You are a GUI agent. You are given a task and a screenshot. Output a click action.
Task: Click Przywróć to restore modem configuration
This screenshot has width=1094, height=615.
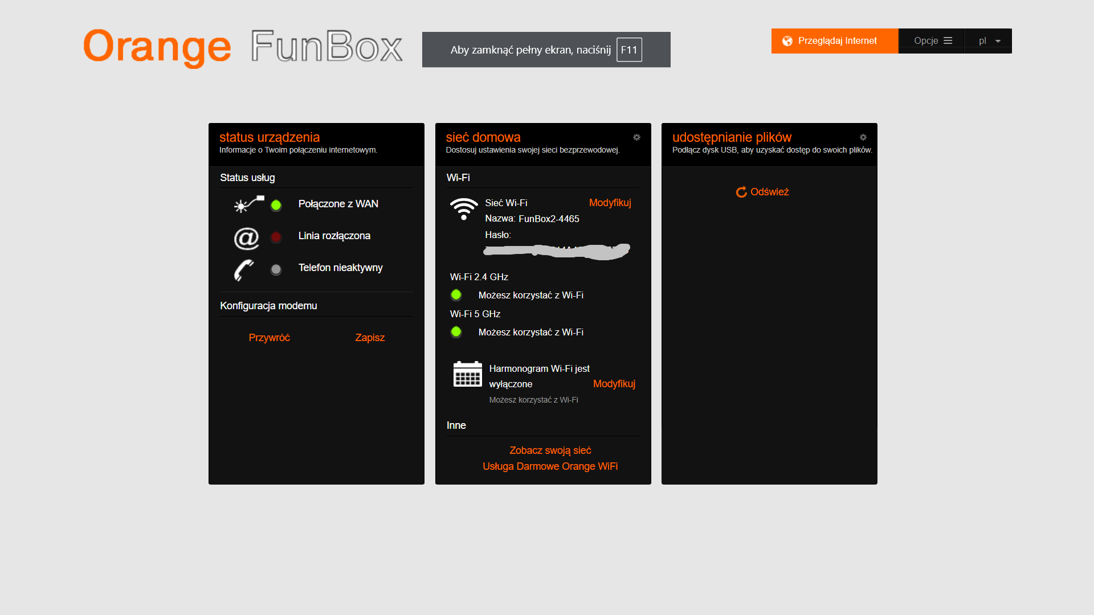click(x=269, y=338)
